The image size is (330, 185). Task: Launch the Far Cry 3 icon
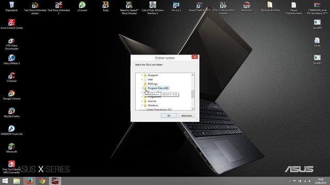point(176,6)
